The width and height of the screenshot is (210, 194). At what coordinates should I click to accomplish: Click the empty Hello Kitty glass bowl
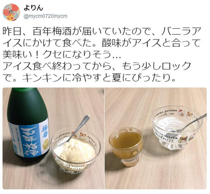177,127
